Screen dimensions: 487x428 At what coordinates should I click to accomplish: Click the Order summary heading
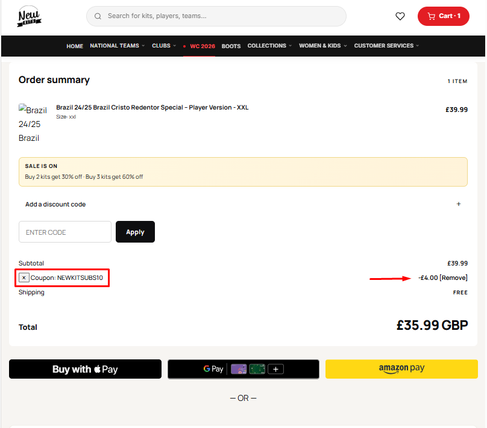tap(54, 80)
